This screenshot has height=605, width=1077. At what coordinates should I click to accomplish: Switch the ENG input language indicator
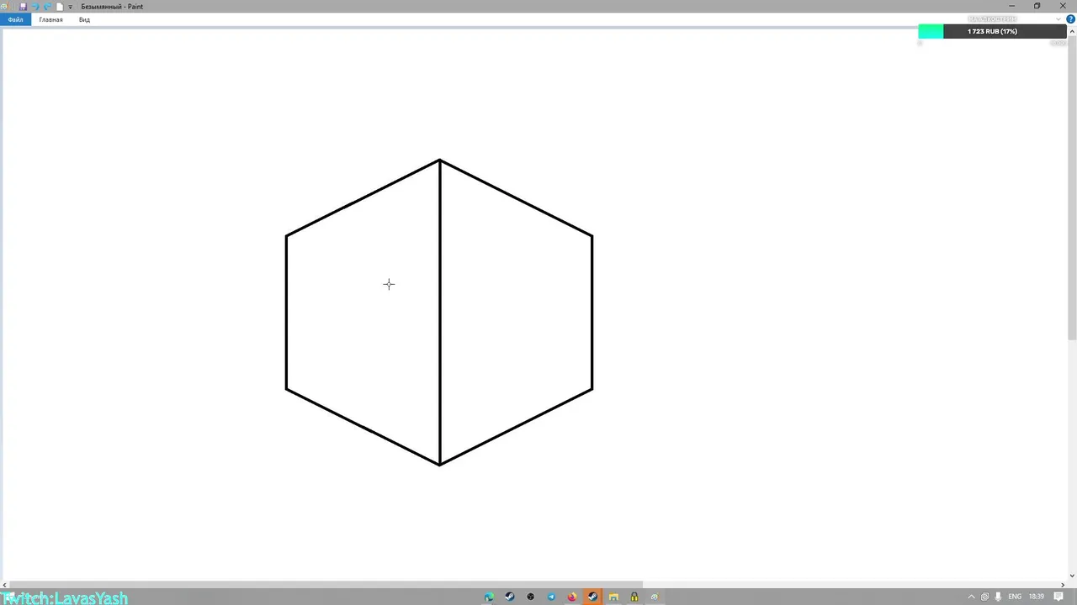(1015, 597)
